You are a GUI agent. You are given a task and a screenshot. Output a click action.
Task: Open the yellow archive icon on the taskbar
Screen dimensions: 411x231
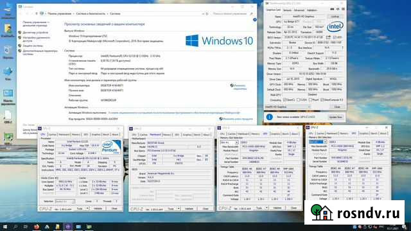click(x=57, y=227)
